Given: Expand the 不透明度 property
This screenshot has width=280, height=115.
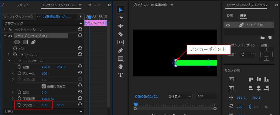Looking at the screenshot, I should [13, 98].
